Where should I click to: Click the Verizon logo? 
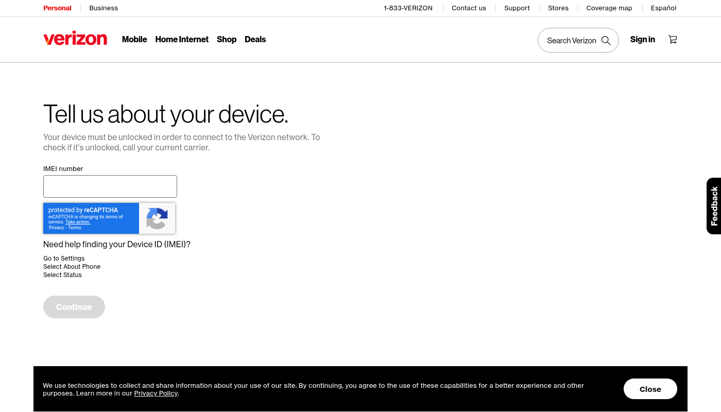click(75, 39)
